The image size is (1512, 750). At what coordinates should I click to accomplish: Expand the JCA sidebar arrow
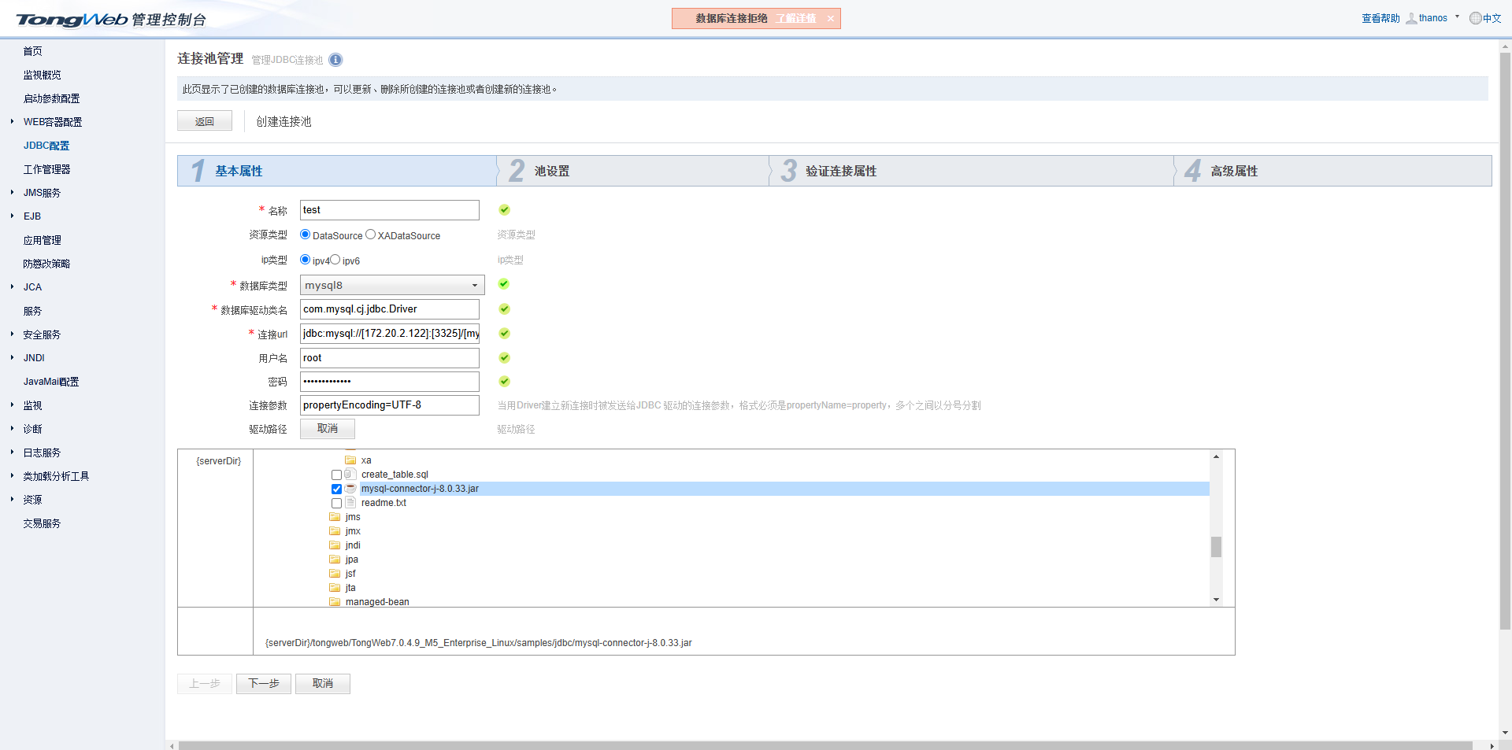pos(12,286)
